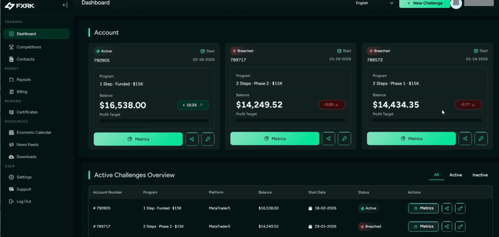The width and height of the screenshot is (499, 237).
Task: Click the Status column header
Action: pyautogui.click(x=363, y=192)
